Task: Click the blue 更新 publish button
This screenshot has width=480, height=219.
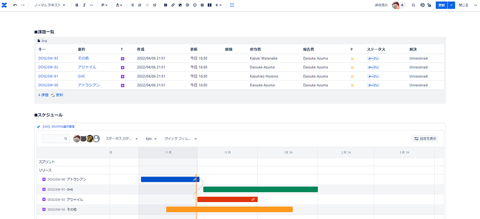Action: 441,5
